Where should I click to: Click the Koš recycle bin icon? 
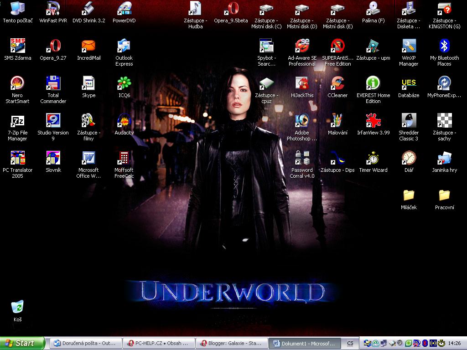[17, 307]
